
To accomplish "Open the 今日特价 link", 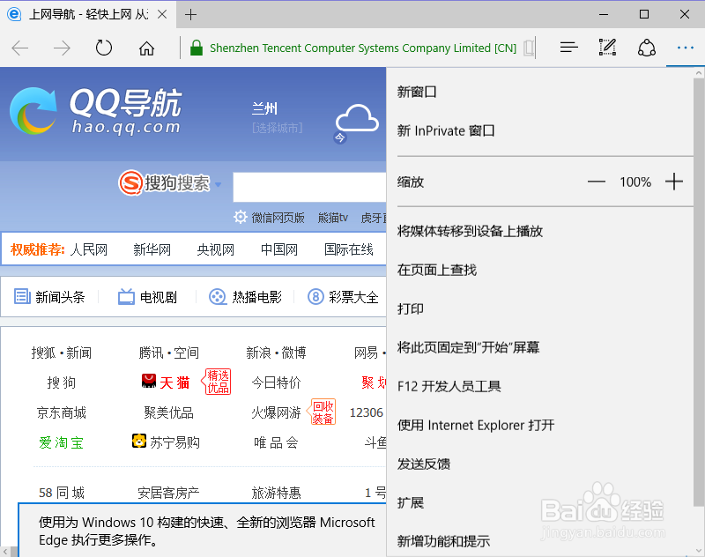I will (276, 382).
